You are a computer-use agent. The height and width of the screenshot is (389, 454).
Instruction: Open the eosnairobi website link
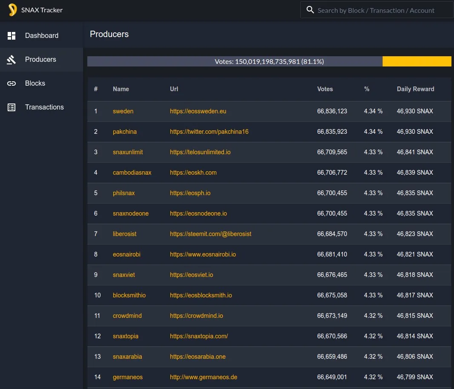point(203,254)
